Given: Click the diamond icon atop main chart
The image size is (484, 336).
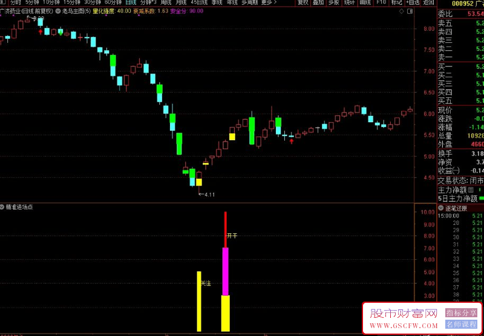Looking at the screenshot, I should tap(402, 11).
